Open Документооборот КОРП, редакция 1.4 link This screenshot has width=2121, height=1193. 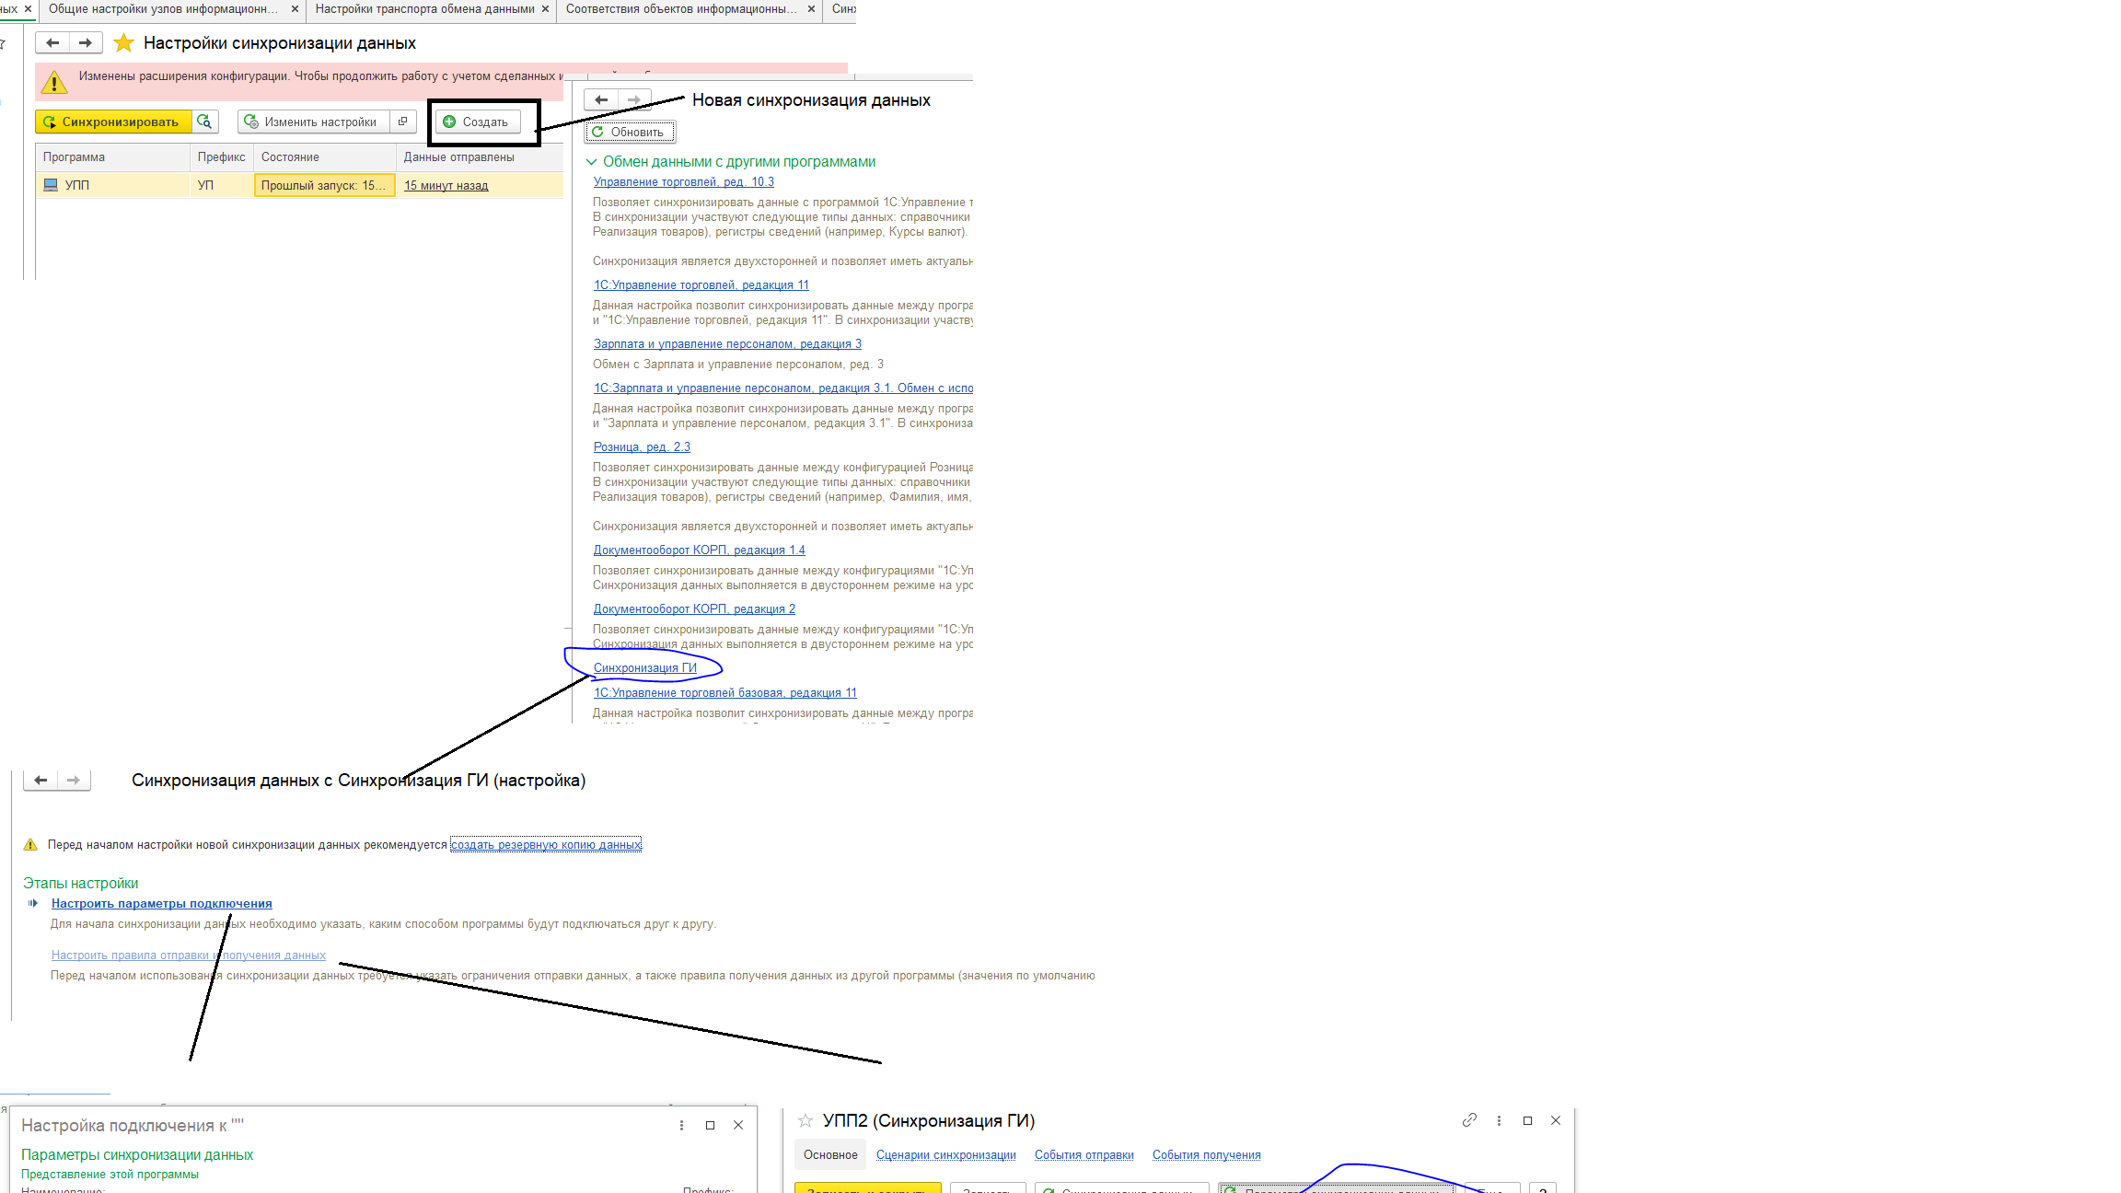(x=700, y=550)
